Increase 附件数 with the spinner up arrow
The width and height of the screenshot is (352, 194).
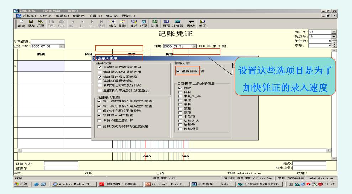click(334, 40)
